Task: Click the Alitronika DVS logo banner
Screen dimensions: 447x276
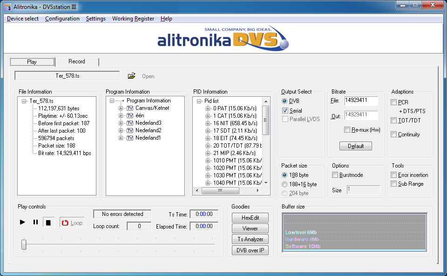Action: click(223, 38)
